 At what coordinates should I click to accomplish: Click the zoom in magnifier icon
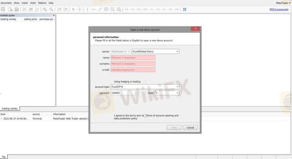point(45,9)
